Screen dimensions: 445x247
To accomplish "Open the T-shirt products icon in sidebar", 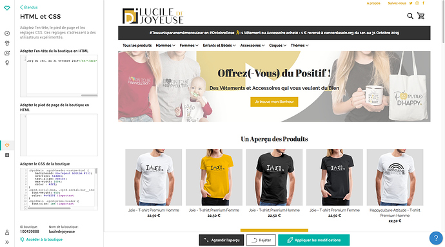I will point(7,43).
